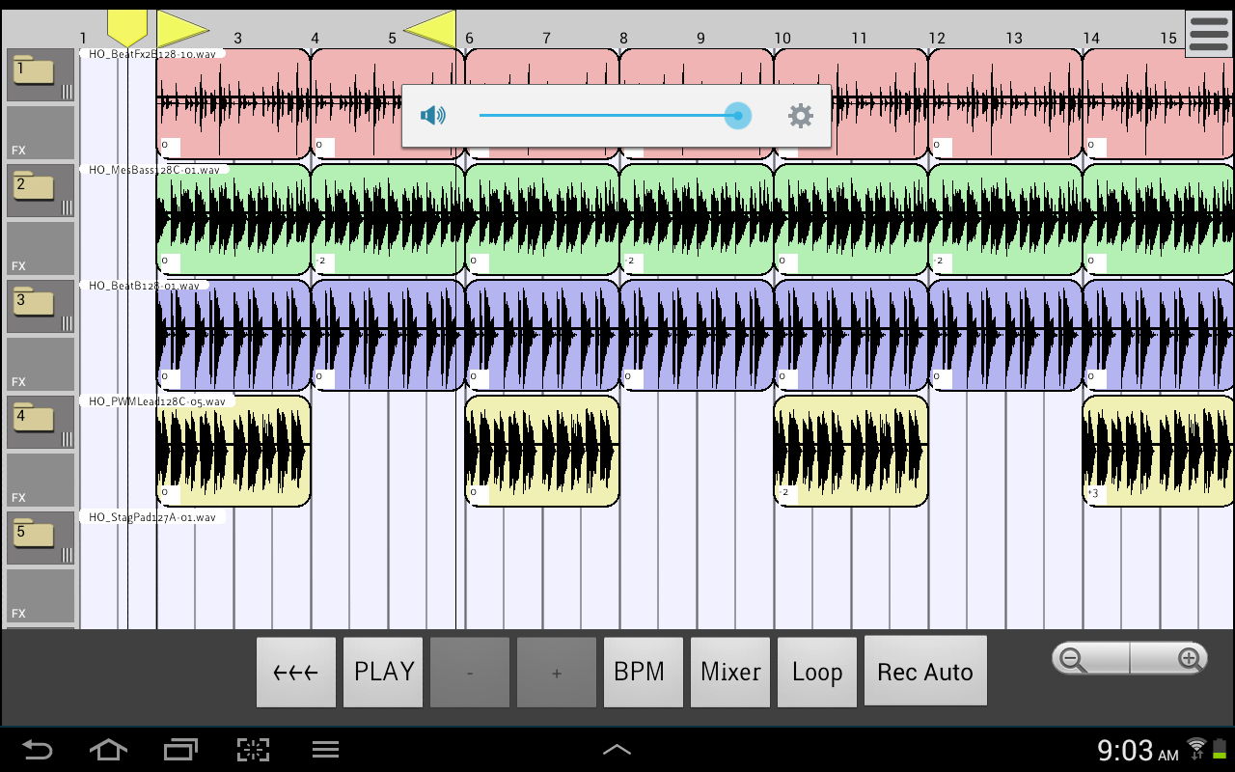Screen dimensions: 1235x772
Task: Open the Mixer panel
Action: pos(729,671)
